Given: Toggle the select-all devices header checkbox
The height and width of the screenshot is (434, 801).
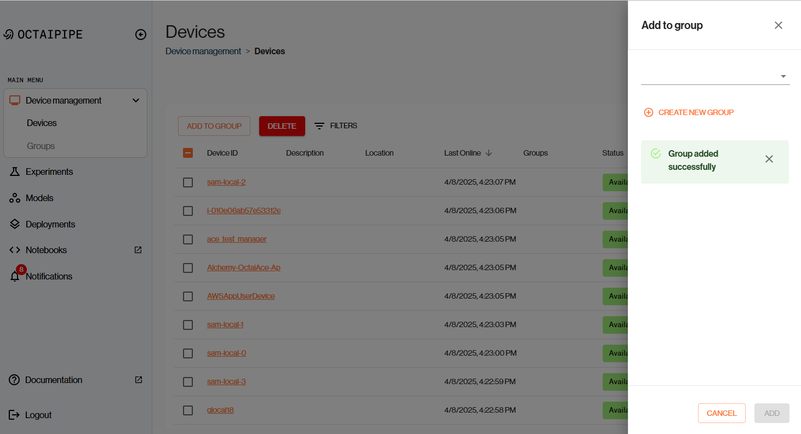Looking at the screenshot, I should [188, 153].
